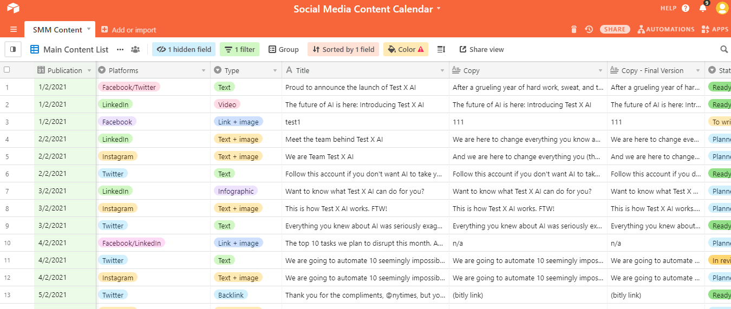Open the Color options button

pos(406,49)
